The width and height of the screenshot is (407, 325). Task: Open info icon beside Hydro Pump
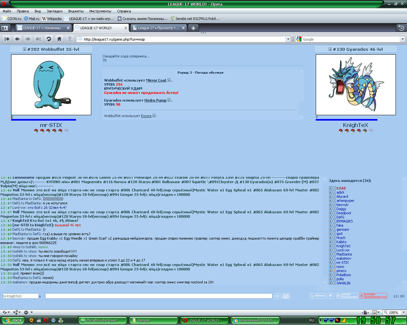click(169, 100)
